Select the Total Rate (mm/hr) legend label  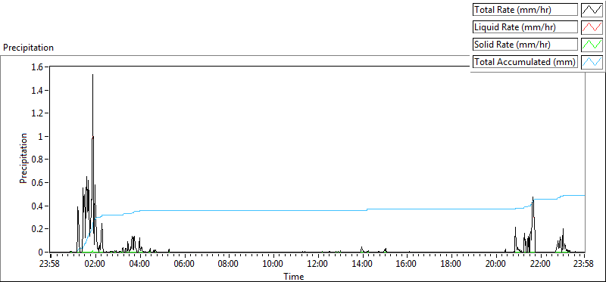(x=525, y=10)
